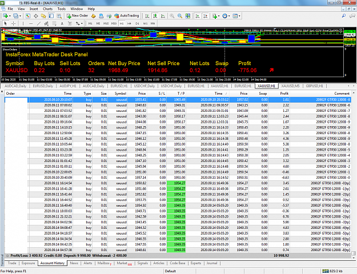357x274 pixels.
Task: Switch chart to bar chart
Action: coord(147,16)
